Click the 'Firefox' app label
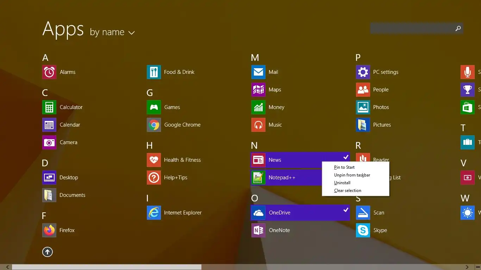This screenshot has height=270, width=481. 67,230
